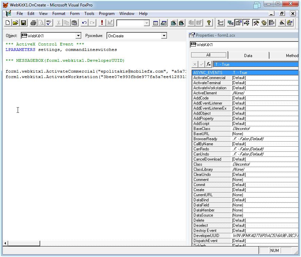Open the Form menu
Image resolution: width=301 pixels, height=257 pixels.
(75, 14)
